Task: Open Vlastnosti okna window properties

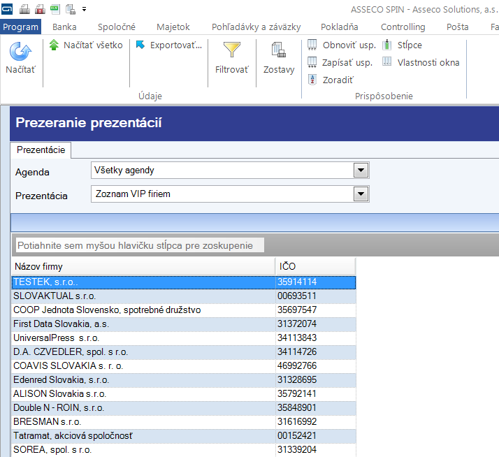Action: point(421,62)
